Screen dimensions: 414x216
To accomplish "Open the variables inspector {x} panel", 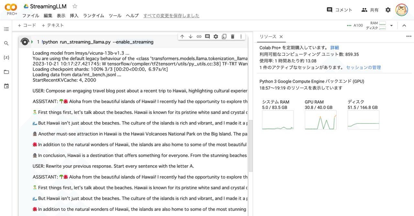I will (6, 57).
